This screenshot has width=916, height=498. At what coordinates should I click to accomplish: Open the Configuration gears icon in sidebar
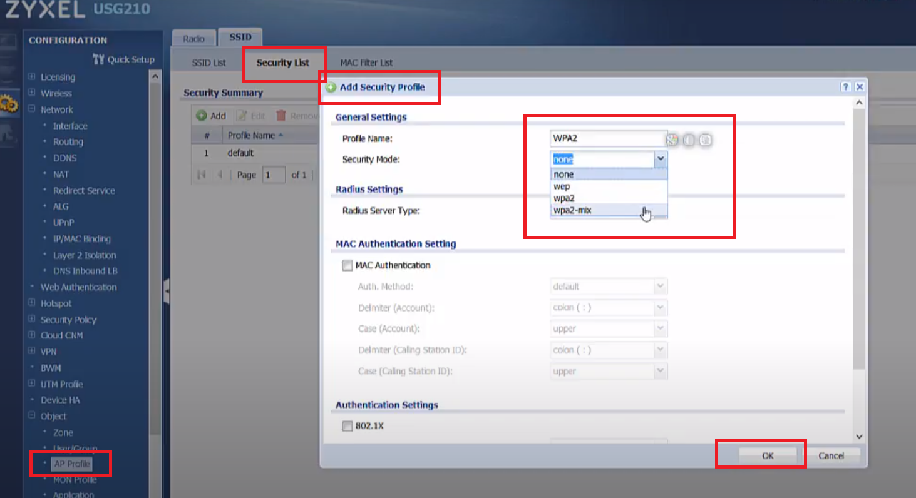click(x=9, y=103)
